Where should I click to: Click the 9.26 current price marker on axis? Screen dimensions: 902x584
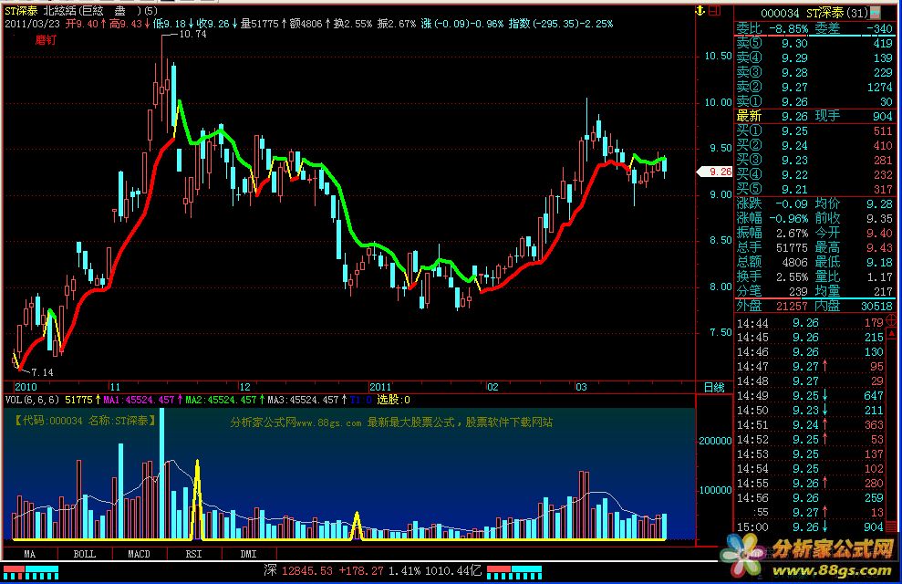tap(714, 172)
